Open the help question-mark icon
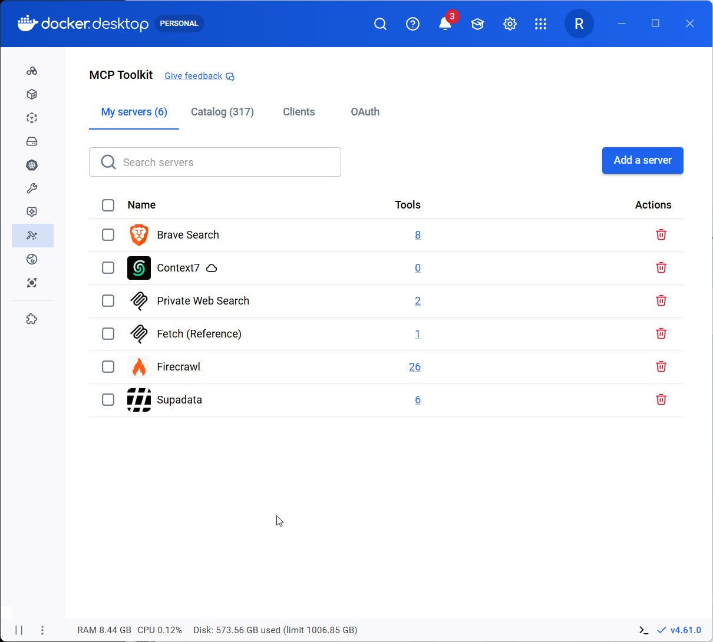Screen dimensions: 713x642 tap(413, 24)
